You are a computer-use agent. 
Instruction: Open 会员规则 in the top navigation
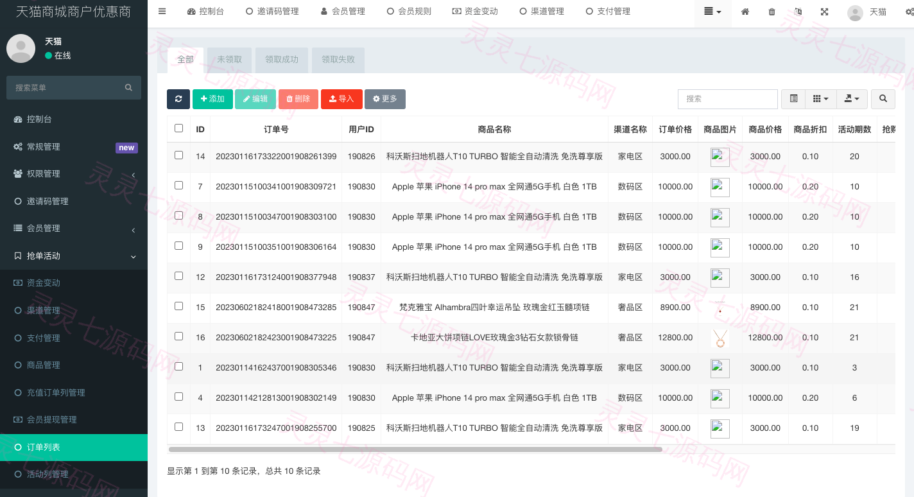409,12
